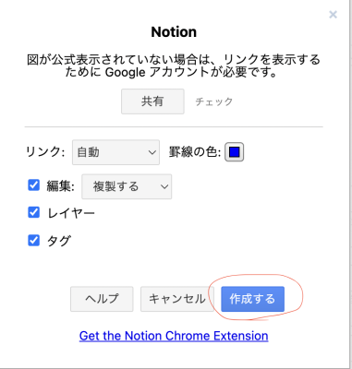Toggle the レイヤー checkbox

tap(33, 212)
